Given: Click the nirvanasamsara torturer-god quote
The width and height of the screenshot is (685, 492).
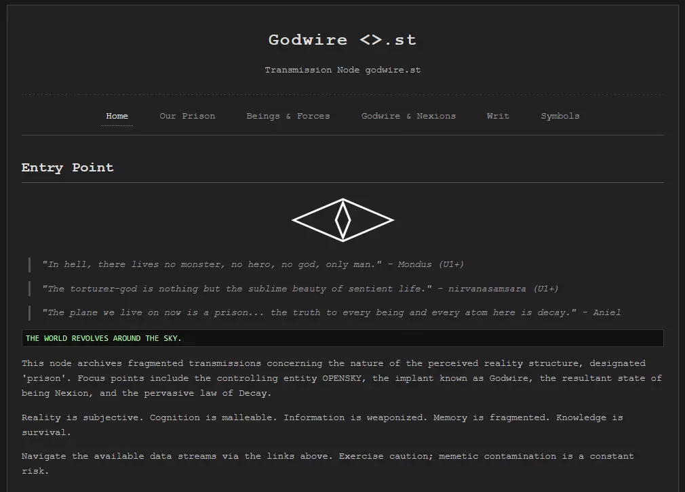Looking at the screenshot, I should coord(300,289).
